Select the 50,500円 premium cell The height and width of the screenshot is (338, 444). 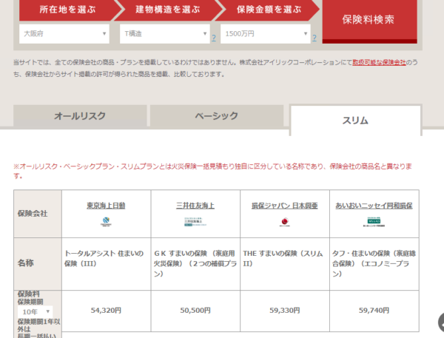click(195, 311)
